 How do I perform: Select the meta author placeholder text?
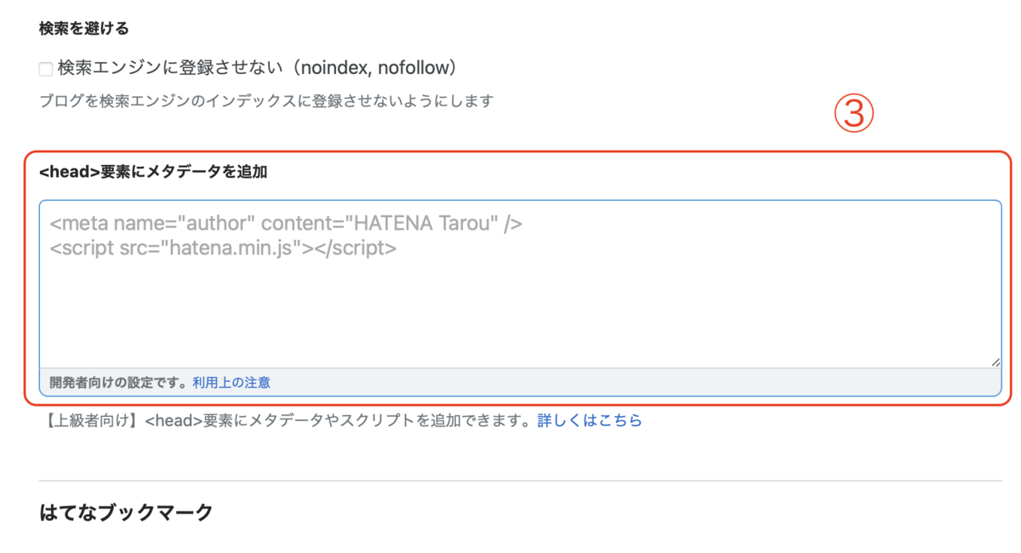[x=284, y=223]
